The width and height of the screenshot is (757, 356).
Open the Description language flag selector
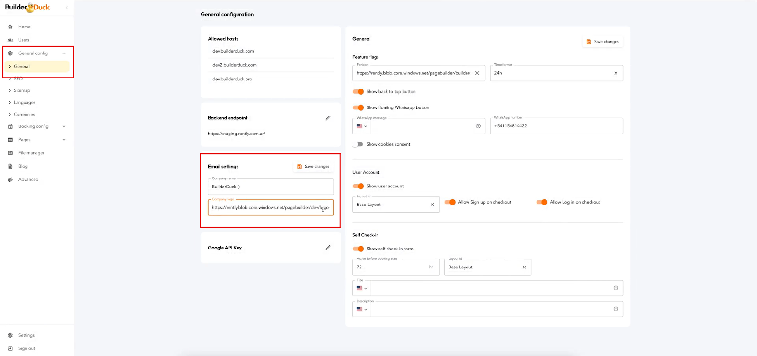(362, 309)
